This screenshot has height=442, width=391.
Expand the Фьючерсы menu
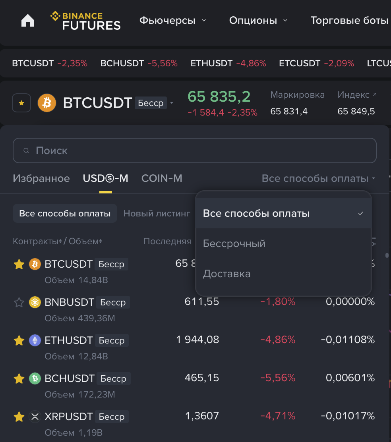172,21
